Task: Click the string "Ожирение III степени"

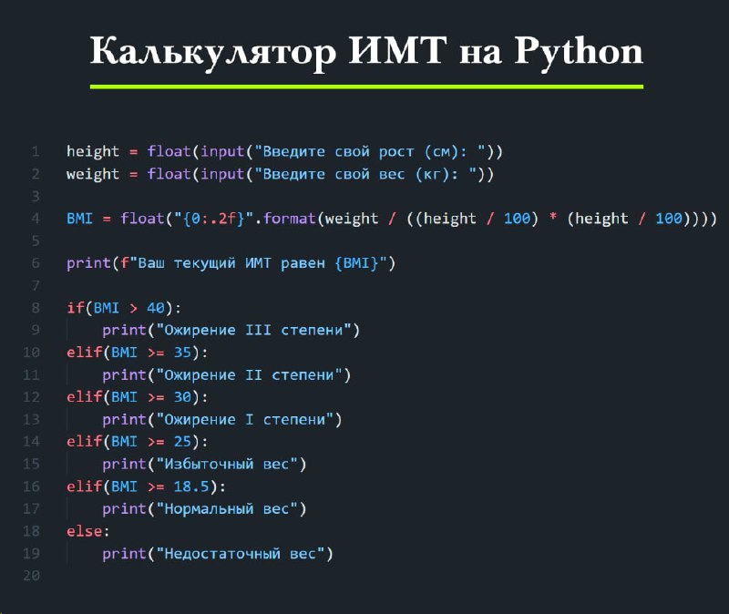Action: pyautogui.click(x=253, y=330)
